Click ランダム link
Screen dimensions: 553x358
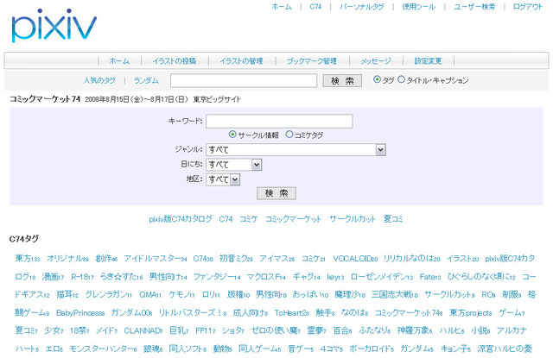coord(146,80)
